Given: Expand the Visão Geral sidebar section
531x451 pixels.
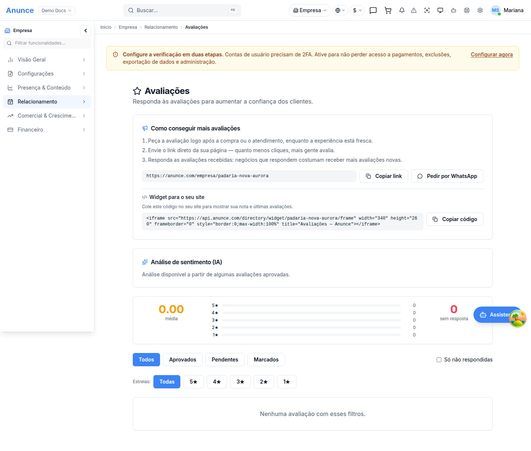Looking at the screenshot, I should [x=47, y=60].
